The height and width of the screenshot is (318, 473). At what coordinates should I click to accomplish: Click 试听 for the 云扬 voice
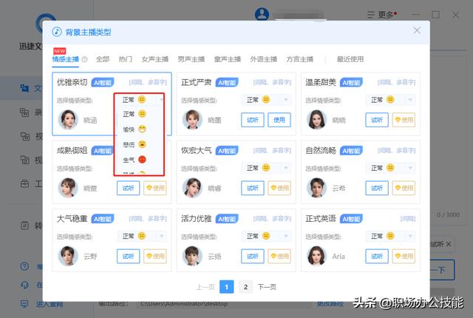253,257
